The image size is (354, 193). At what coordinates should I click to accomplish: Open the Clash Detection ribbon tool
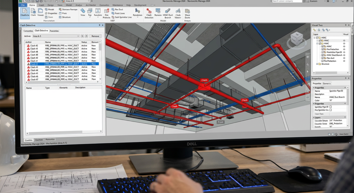[149, 13]
